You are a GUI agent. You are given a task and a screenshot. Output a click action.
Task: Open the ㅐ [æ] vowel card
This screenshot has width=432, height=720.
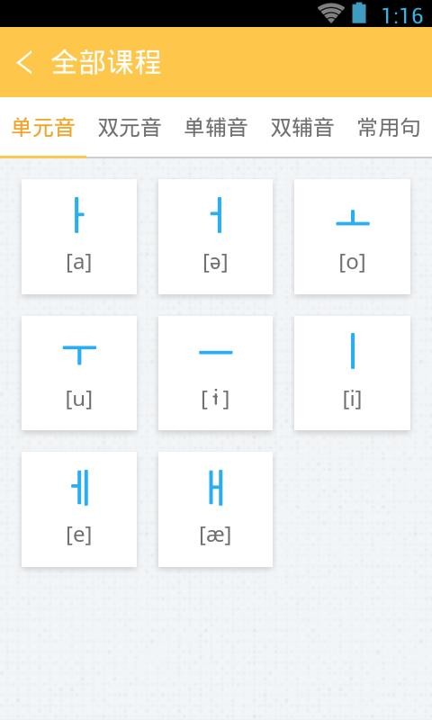coord(215,509)
